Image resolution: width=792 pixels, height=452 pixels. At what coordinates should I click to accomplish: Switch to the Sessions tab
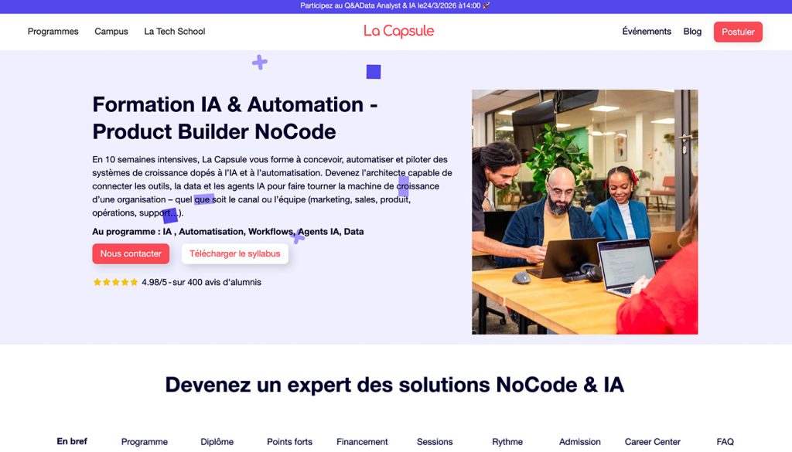click(435, 442)
